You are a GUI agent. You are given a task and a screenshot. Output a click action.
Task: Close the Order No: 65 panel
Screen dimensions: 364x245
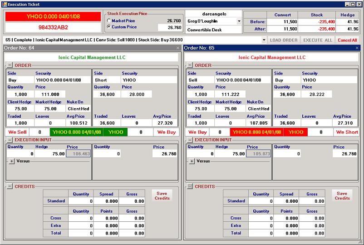click(x=357, y=48)
